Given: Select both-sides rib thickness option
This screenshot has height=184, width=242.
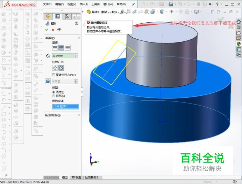Looking at the screenshot, I should pos(61,48).
